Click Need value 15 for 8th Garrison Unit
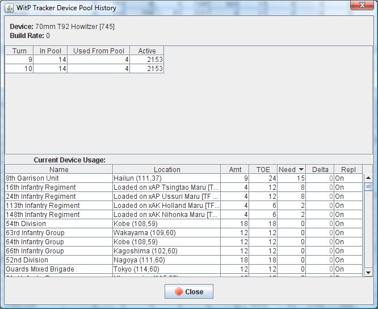378x309 pixels. [292, 178]
